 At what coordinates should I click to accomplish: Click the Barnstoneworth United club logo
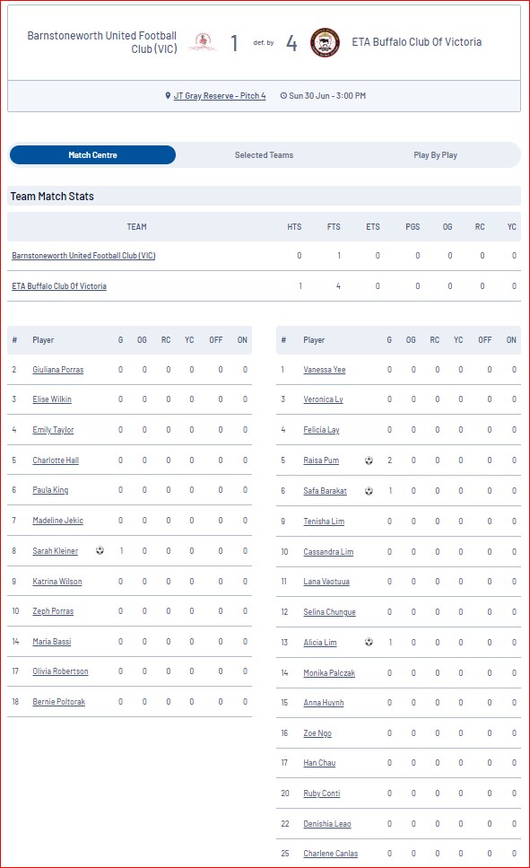point(203,42)
